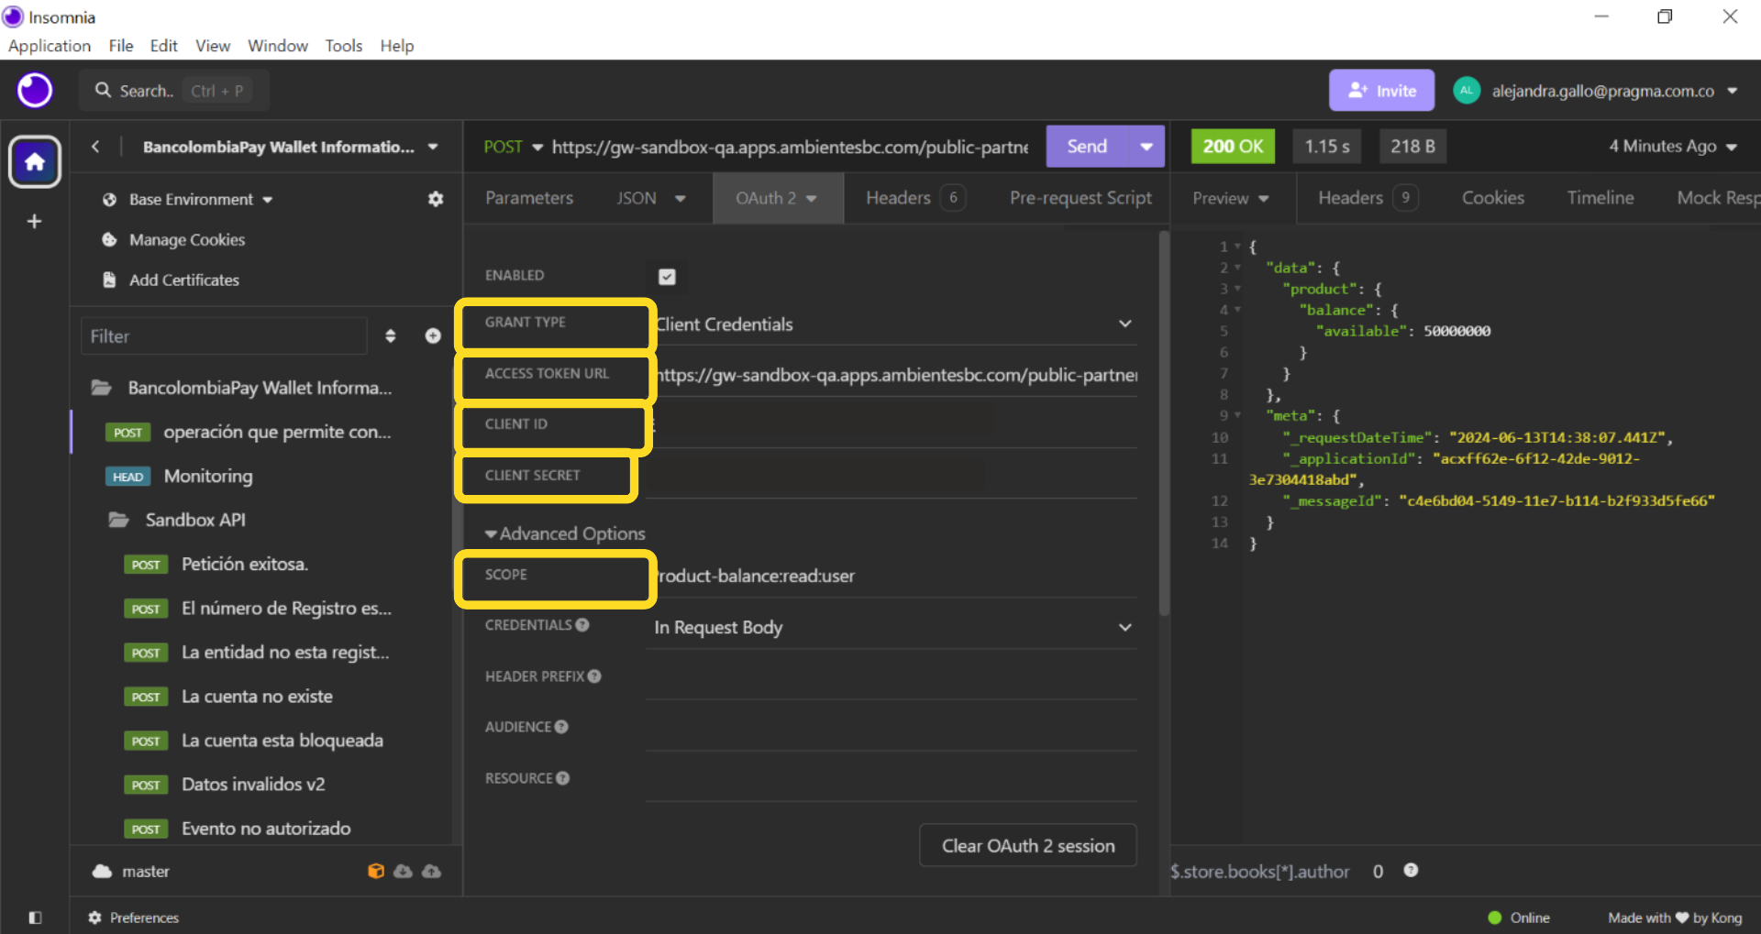The height and width of the screenshot is (934, 1761).
Task: Open the Application menu
Action: coord(50,46)
